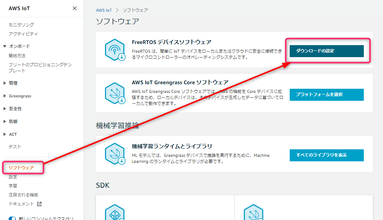Expand the Greengrass section arrow
The height and width of the screenshot is (220, 383).
tap(5, 96)
